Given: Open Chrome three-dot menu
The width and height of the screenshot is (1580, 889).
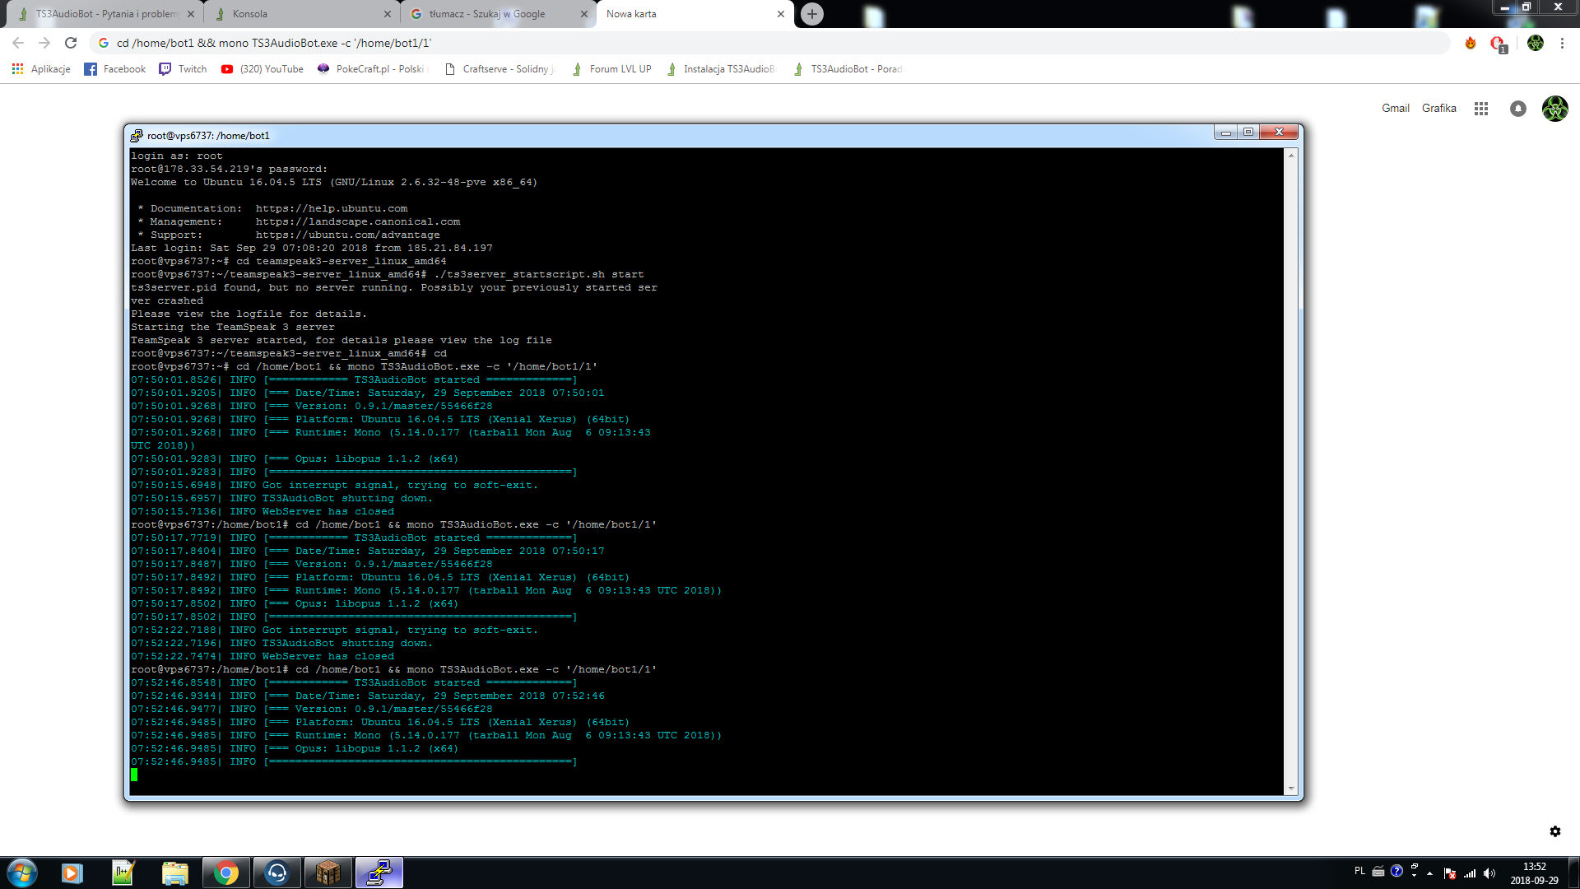Looking at the screenshot, I should point(1562,43).
